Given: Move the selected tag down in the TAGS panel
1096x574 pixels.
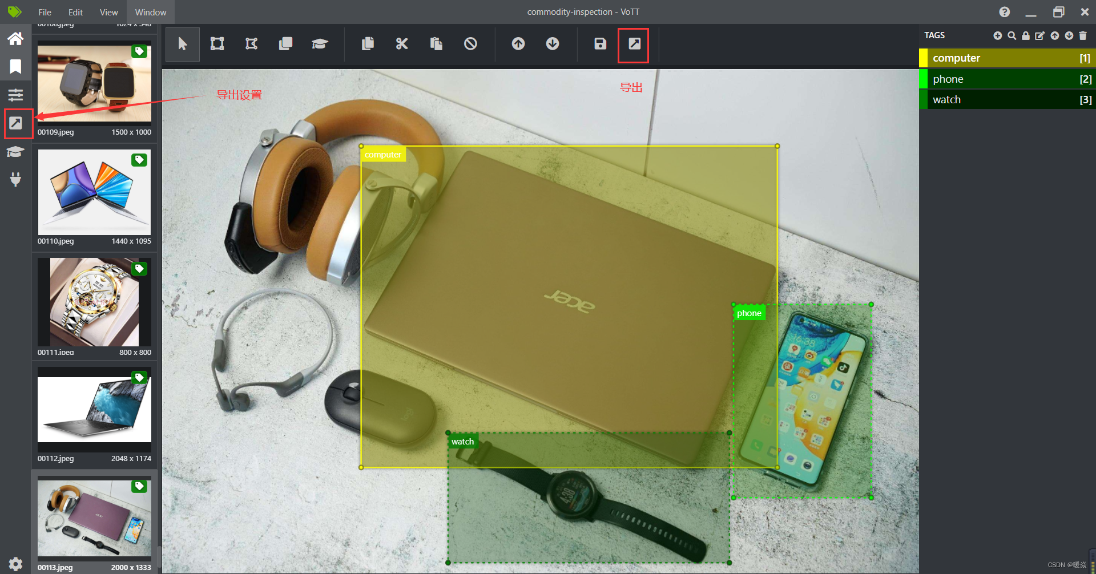Looking at the screenshot, I should 1069,35.
